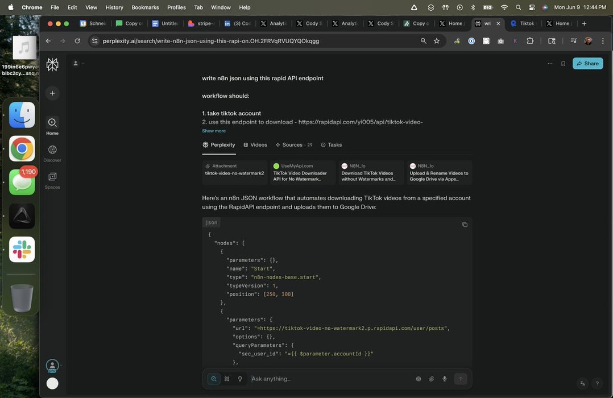Open the language translate icon at bottom right
613x398 pixels.
click(582, 383)
